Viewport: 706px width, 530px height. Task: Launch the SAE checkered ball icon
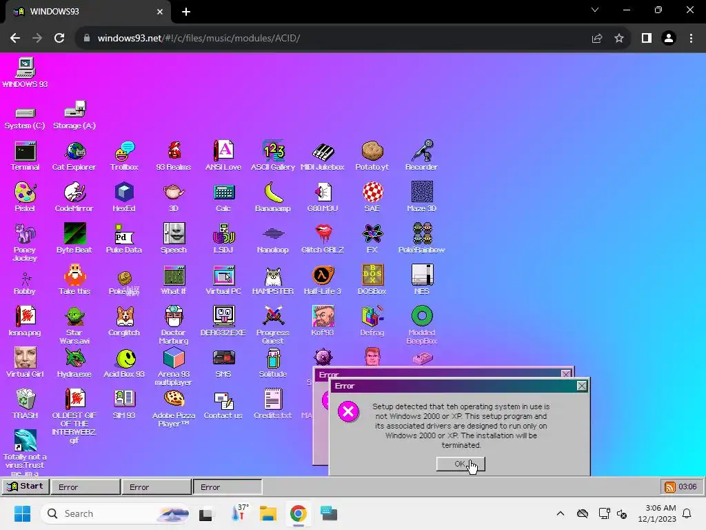(372, 197)
